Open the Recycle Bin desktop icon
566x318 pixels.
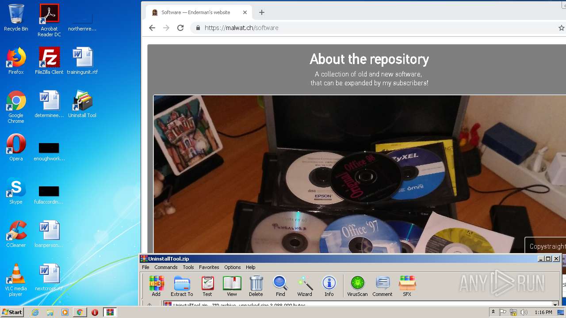coord(16,18)
